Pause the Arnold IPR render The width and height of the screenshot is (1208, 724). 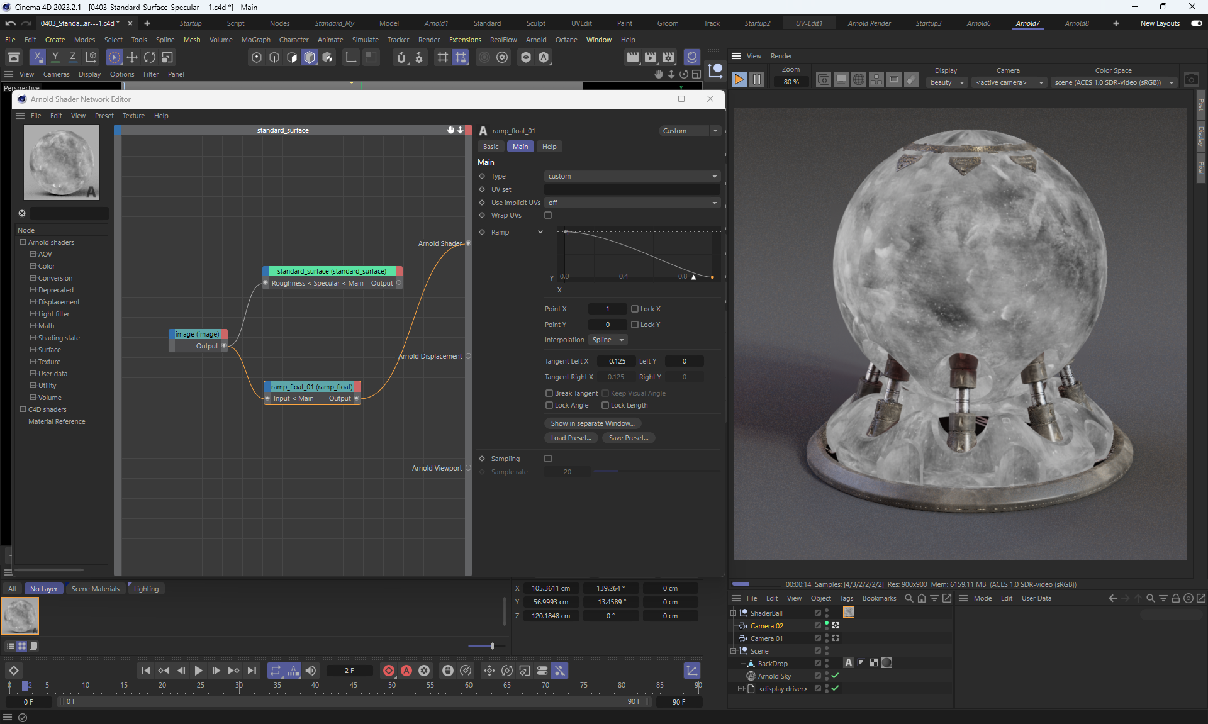pyautogui.click(x=757, y=80)
